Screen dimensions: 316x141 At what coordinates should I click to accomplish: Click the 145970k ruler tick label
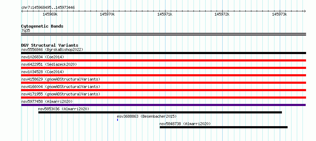(x=108, y=14)
